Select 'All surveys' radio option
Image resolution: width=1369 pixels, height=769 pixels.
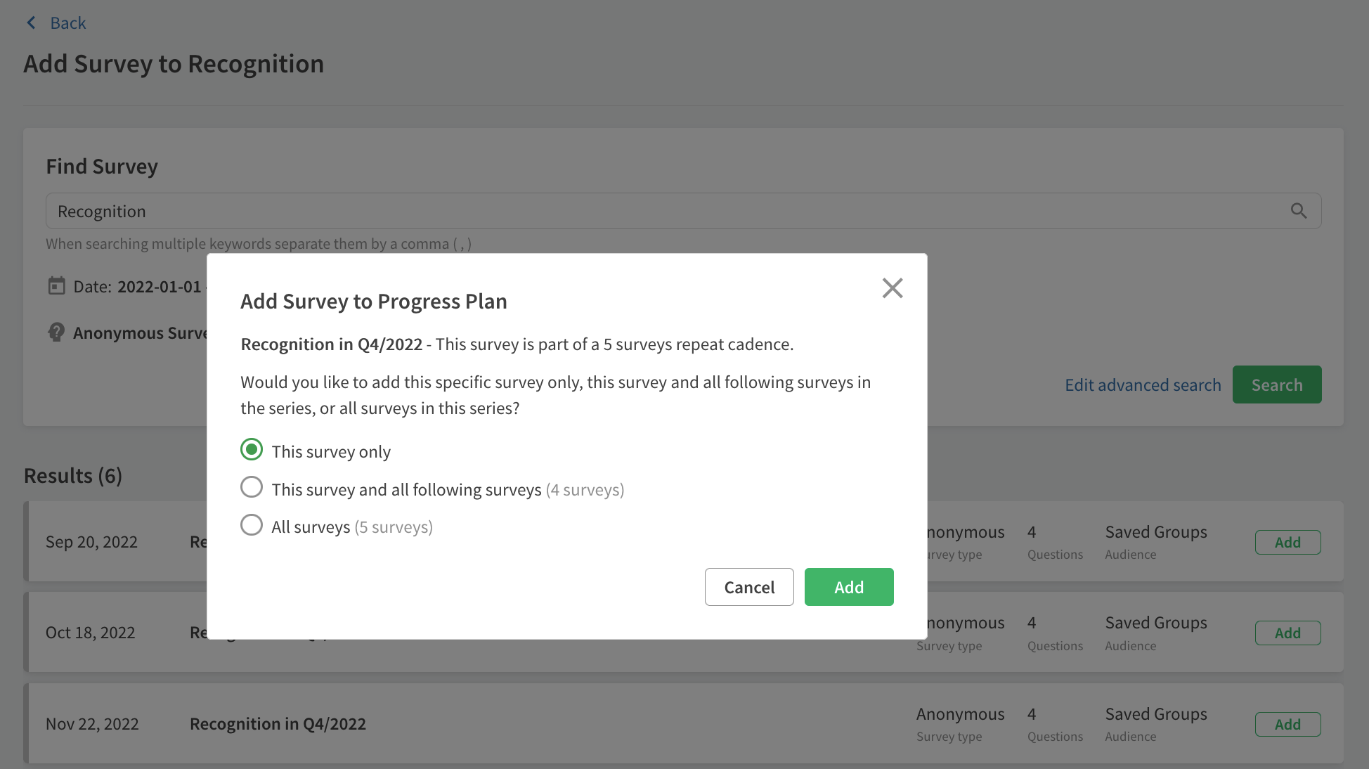(x=252, y=525)
